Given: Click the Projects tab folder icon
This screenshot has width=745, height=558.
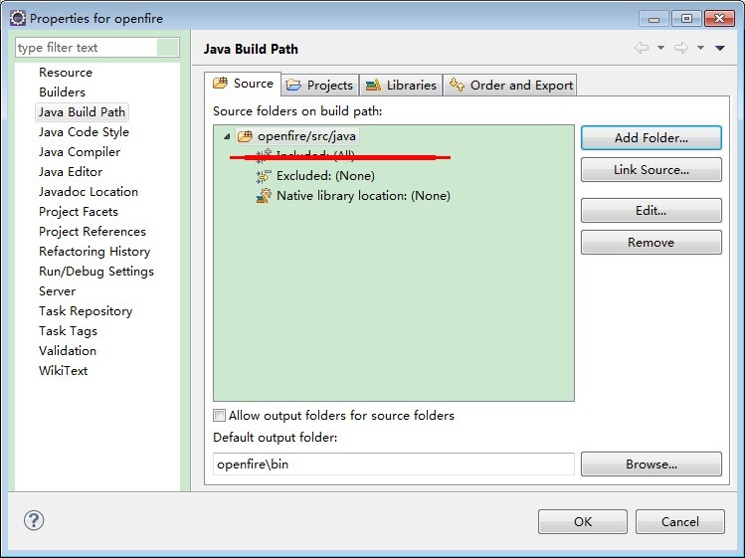Looking at the screenshot, I should pyautogui.click(x=293, y=86).
